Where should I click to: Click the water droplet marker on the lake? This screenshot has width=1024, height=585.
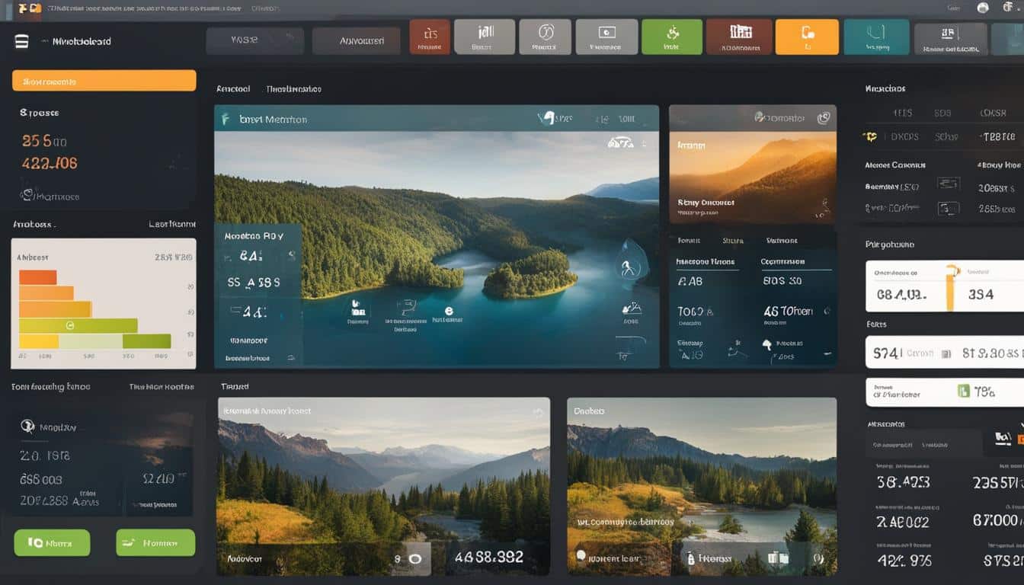point(631,263)
